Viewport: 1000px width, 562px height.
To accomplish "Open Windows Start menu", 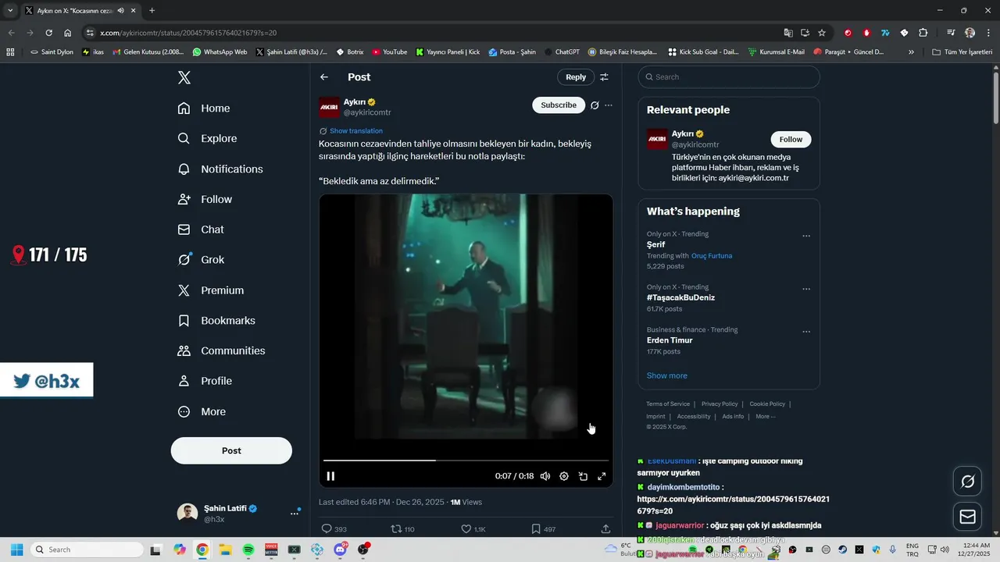I will pos(17,550).
